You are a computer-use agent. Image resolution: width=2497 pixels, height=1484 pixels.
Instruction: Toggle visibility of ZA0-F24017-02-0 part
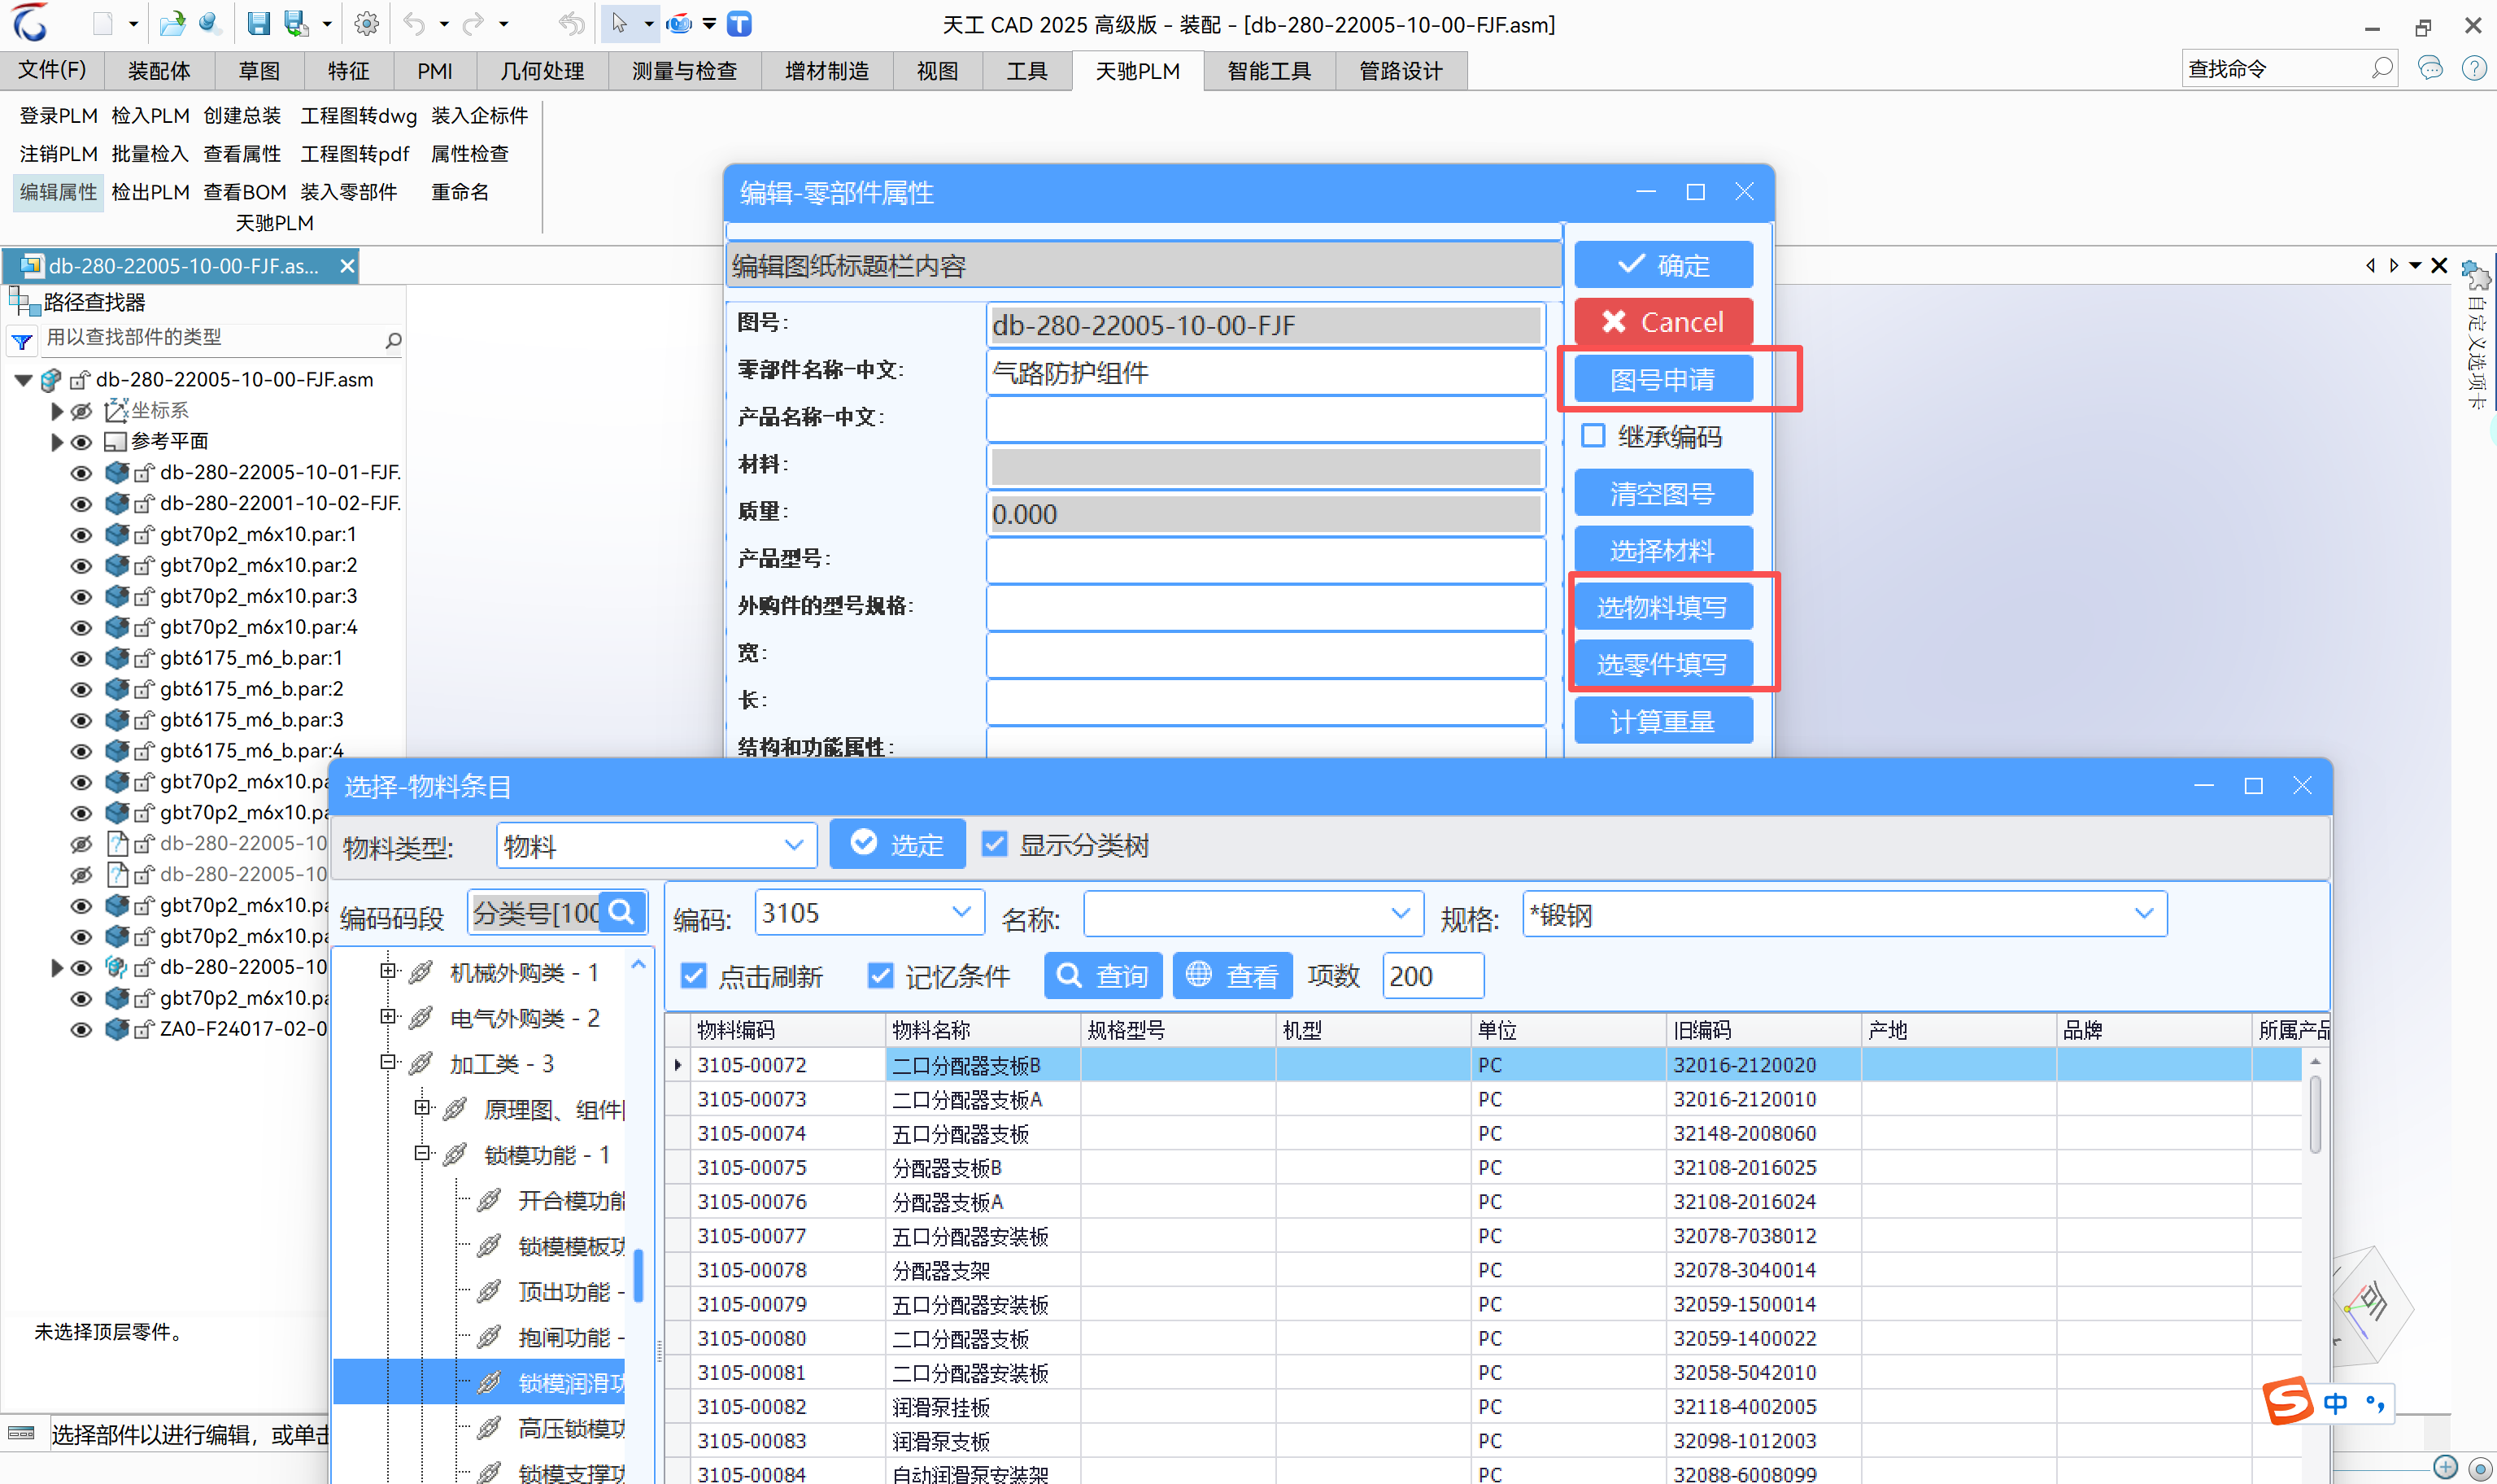pyautogui.click(x=81, y=1030)
